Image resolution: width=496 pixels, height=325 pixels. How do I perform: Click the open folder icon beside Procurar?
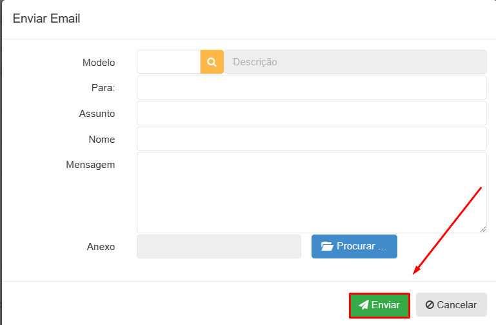326,246
